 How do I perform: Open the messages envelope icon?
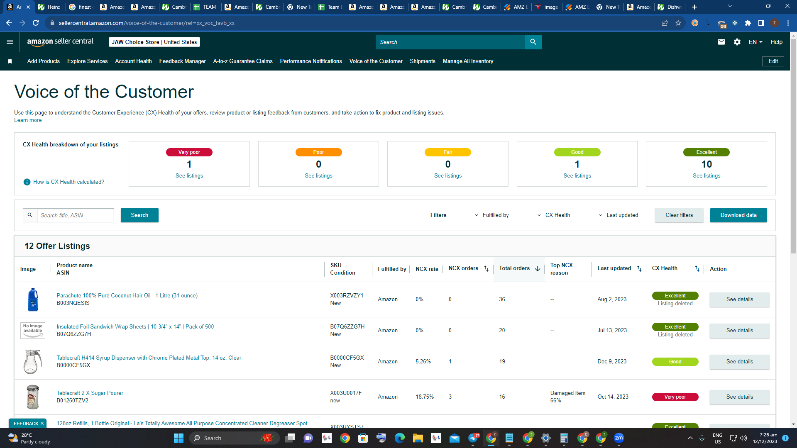point(721,42)
